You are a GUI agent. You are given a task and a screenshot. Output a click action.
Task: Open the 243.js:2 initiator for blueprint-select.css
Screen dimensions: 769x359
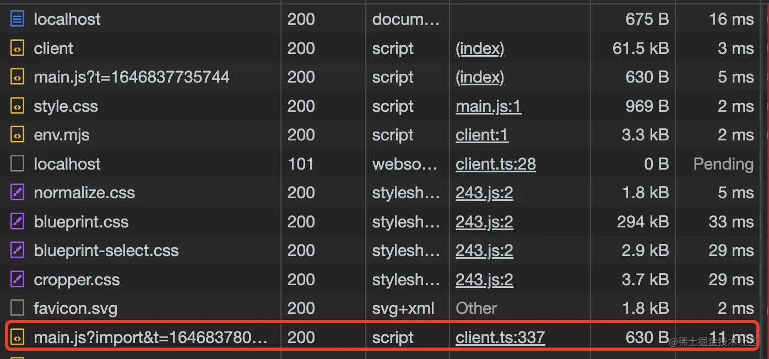point(484,251)
